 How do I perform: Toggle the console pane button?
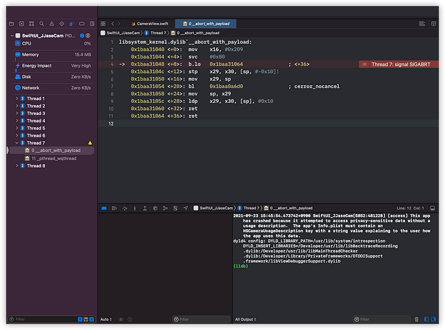click(x=434, y=319)
